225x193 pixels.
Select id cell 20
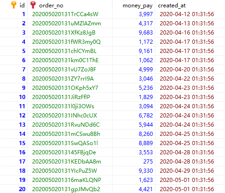[22, 189]
